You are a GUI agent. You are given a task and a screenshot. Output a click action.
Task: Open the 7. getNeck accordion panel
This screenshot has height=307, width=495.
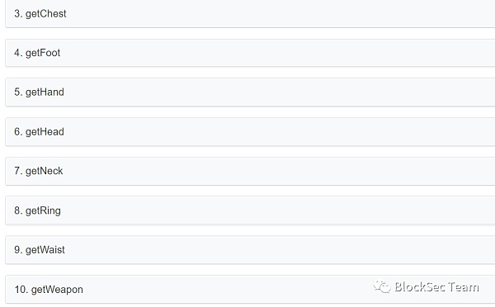coord(250,171)
